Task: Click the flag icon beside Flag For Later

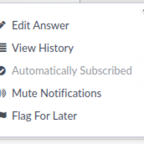Action: click(x=3, y=115)
